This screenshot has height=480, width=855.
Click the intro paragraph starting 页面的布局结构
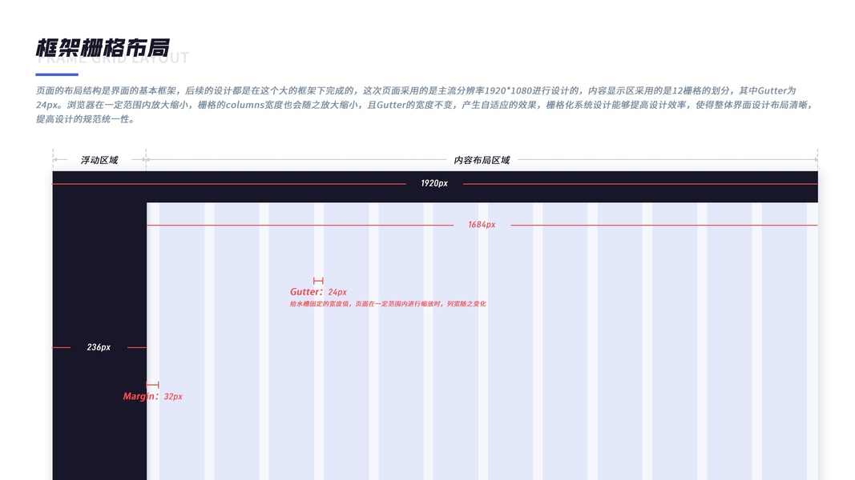click(x=425, y=105)
